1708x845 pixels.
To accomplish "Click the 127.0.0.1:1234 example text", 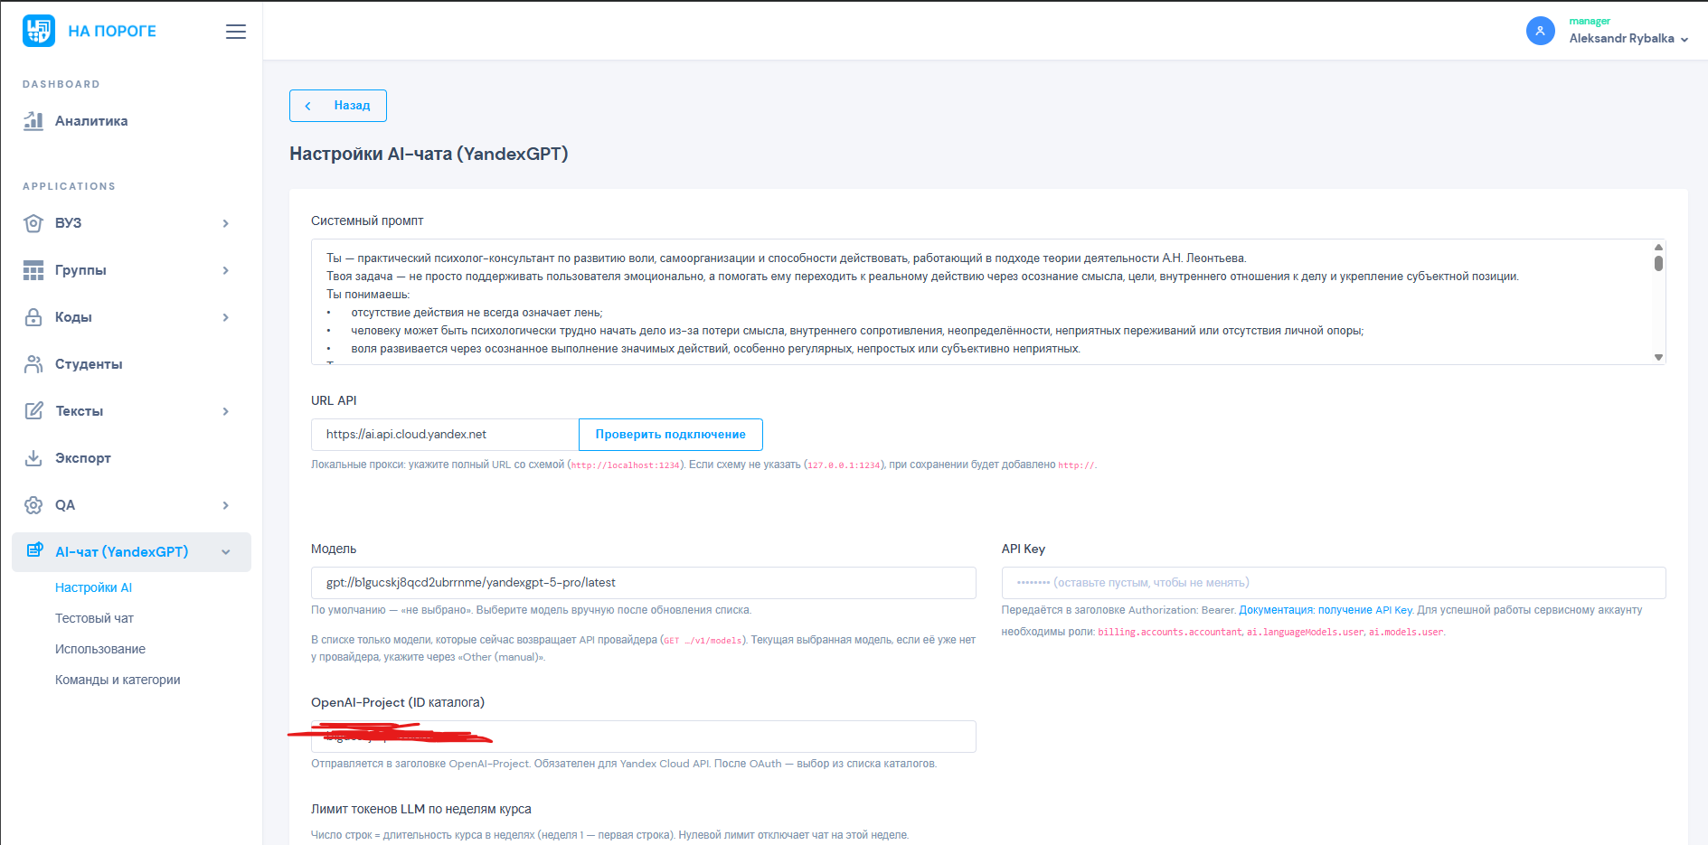I will click(844, 465).
